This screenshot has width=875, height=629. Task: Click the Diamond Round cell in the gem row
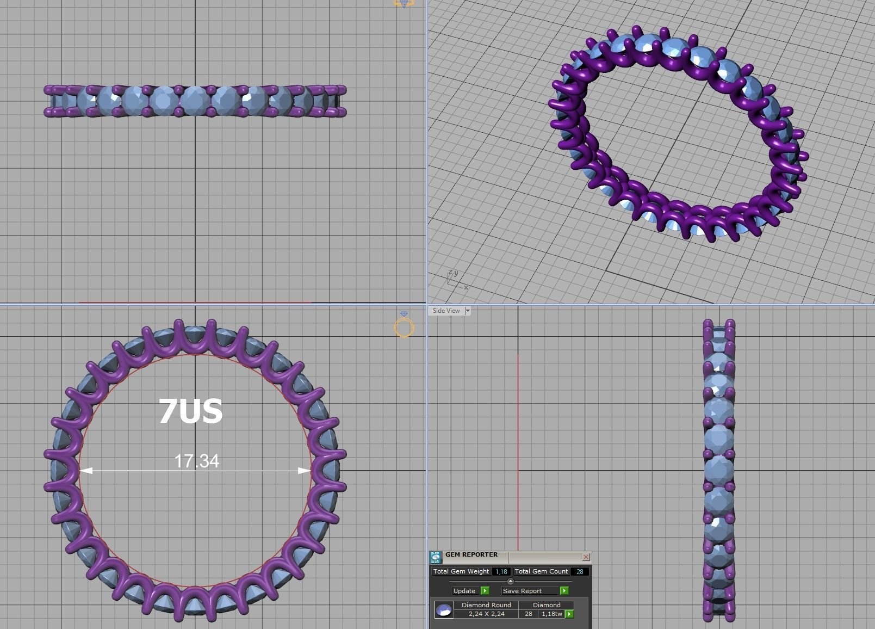pos(486,605)
